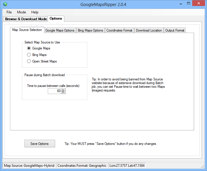The image size is (207, 171).
Task: Decrease pause time with down arrow
Action: [63, 92]
